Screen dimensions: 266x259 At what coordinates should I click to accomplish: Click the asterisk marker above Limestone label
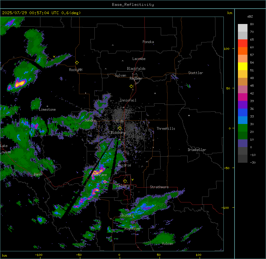47,106
